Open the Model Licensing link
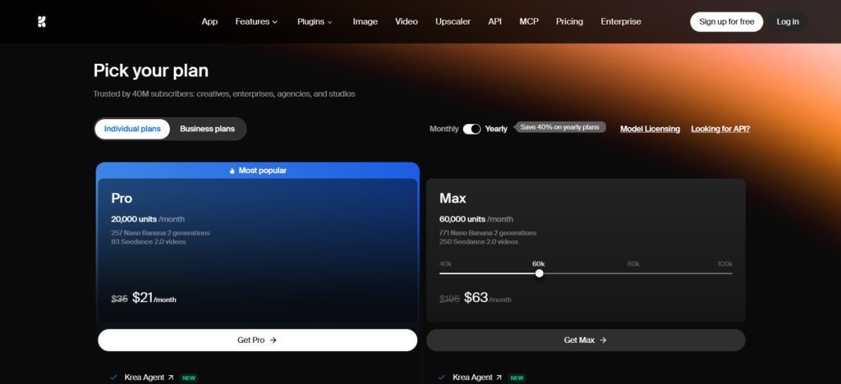 pos(650,129)
